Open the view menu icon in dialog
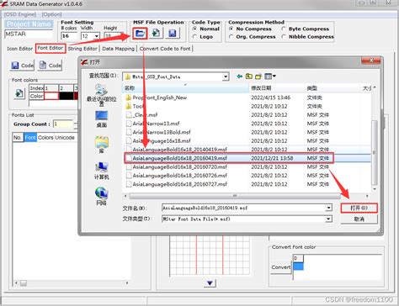This screenshot has height=306, width=399. point(269,76)
